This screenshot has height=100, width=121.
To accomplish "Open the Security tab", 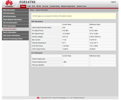I will 45,6.
